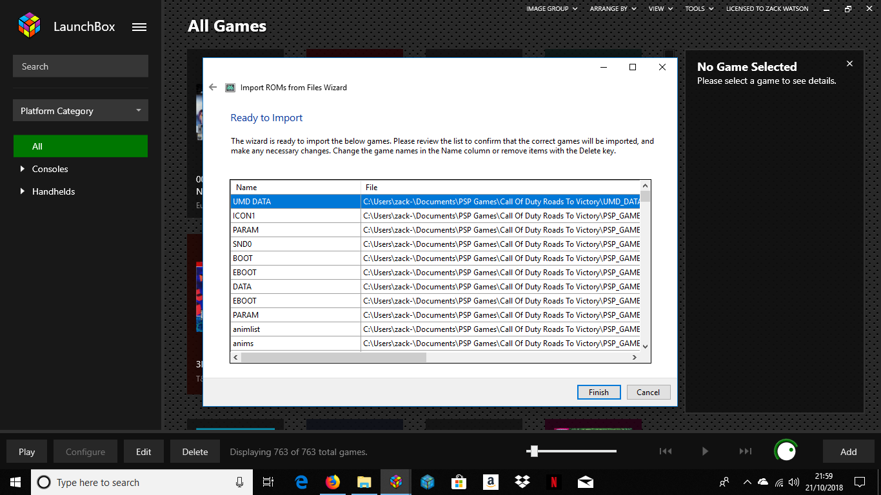881x495 pixels.
Task: Click the Edit button in bottom bar
Action: pyautogui.click(x=144, y=452)
